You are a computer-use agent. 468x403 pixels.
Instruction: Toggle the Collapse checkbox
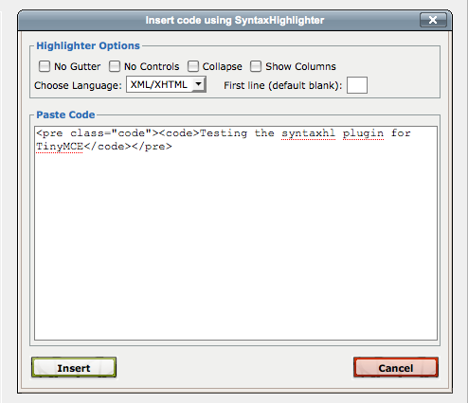(193, 66)
